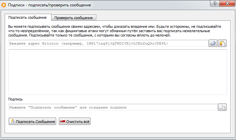Image resolution: width=236 pixels, height=140 pixels.
Task: Focus the Bitcoin address input field
Action: pyautogui.click(x=108, y=43)
